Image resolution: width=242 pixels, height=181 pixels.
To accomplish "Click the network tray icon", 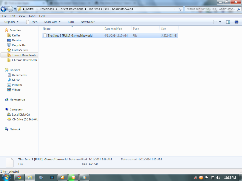I will pos(212,178).
